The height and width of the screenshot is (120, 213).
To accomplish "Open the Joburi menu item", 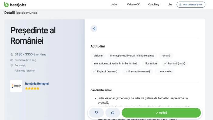I will tap(115, 5).
